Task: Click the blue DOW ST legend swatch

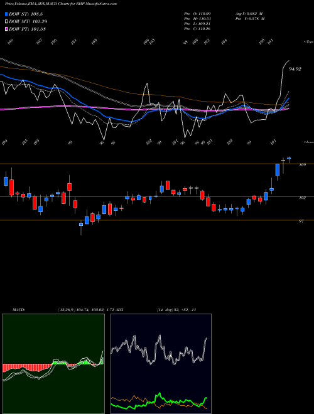Action: tap(6, 14)
